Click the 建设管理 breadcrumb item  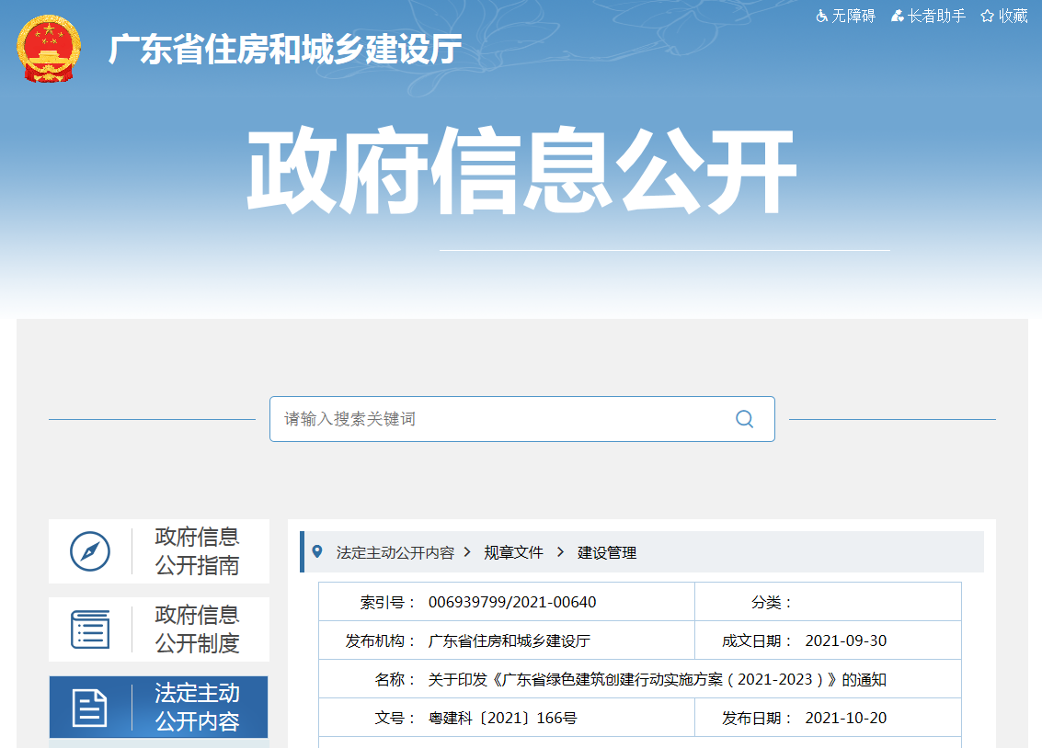[607, 553]
